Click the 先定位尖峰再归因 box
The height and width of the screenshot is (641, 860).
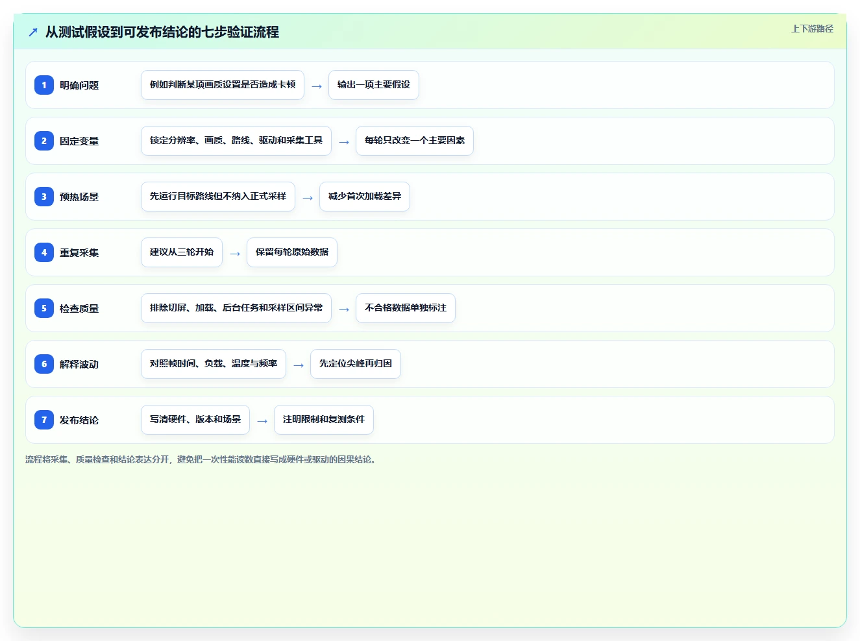click(x=356, y=364)
